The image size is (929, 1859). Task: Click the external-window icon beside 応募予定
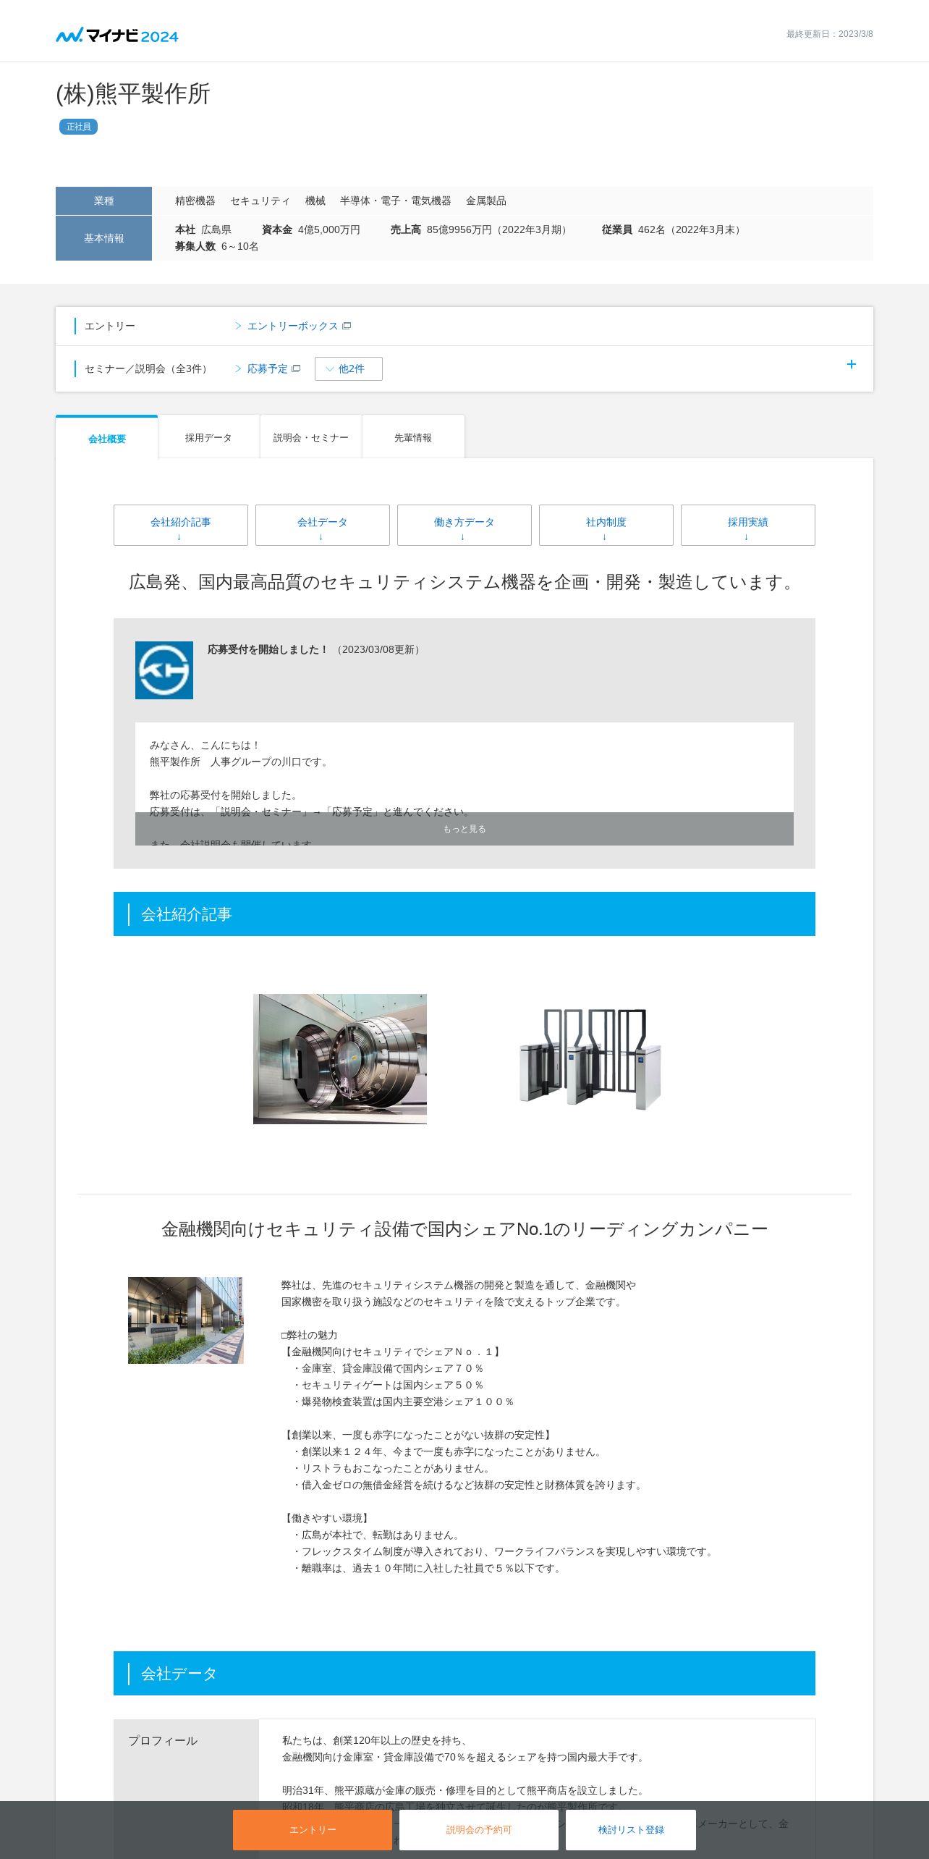pos(296,369)
